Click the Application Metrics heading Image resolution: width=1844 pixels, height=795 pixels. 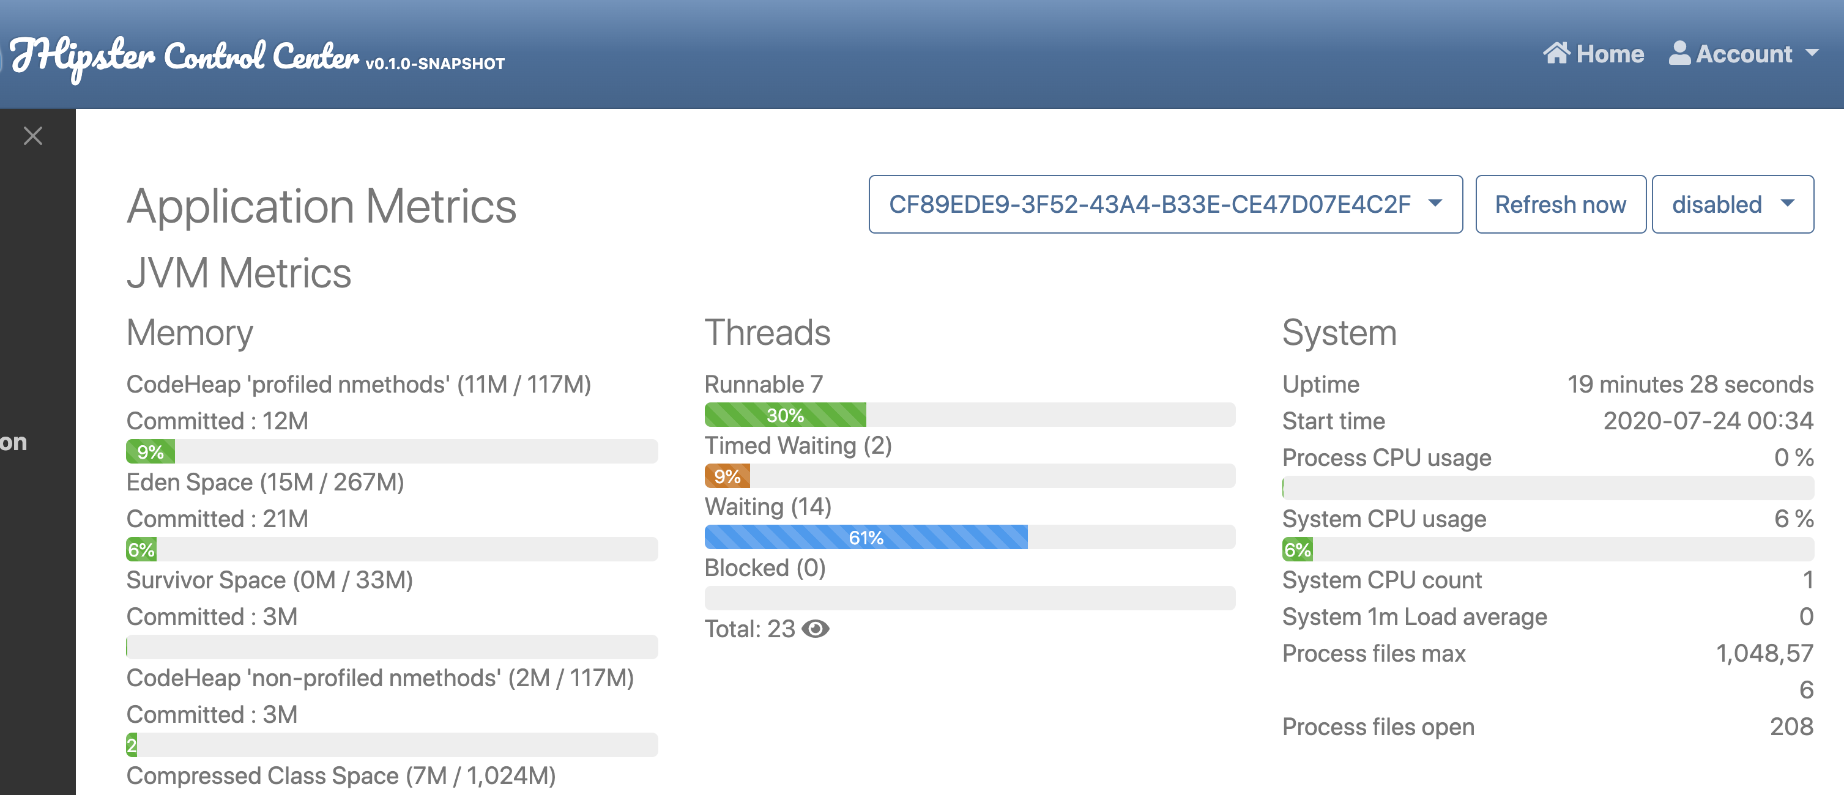click(x=321, y=207)
